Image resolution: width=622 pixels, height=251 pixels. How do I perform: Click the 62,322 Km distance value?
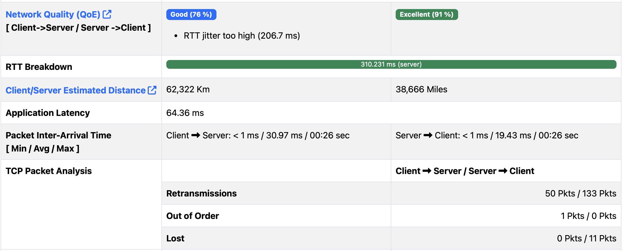[x=188, y=90]
